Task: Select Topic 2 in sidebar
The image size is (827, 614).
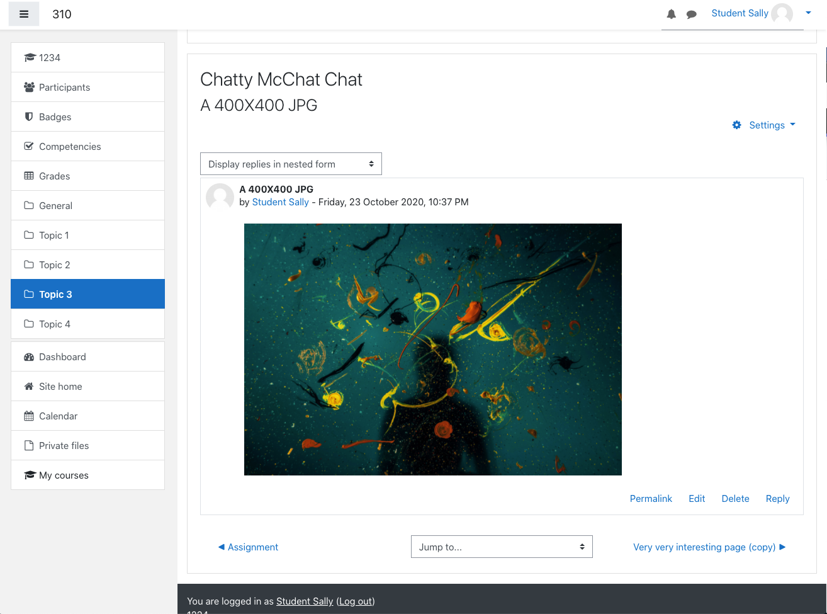Action: pos(88,264)
